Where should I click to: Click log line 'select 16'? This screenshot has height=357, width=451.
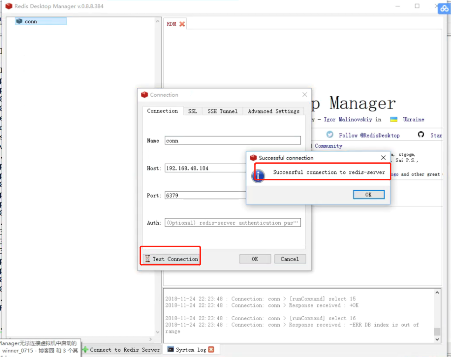(260, 318)
